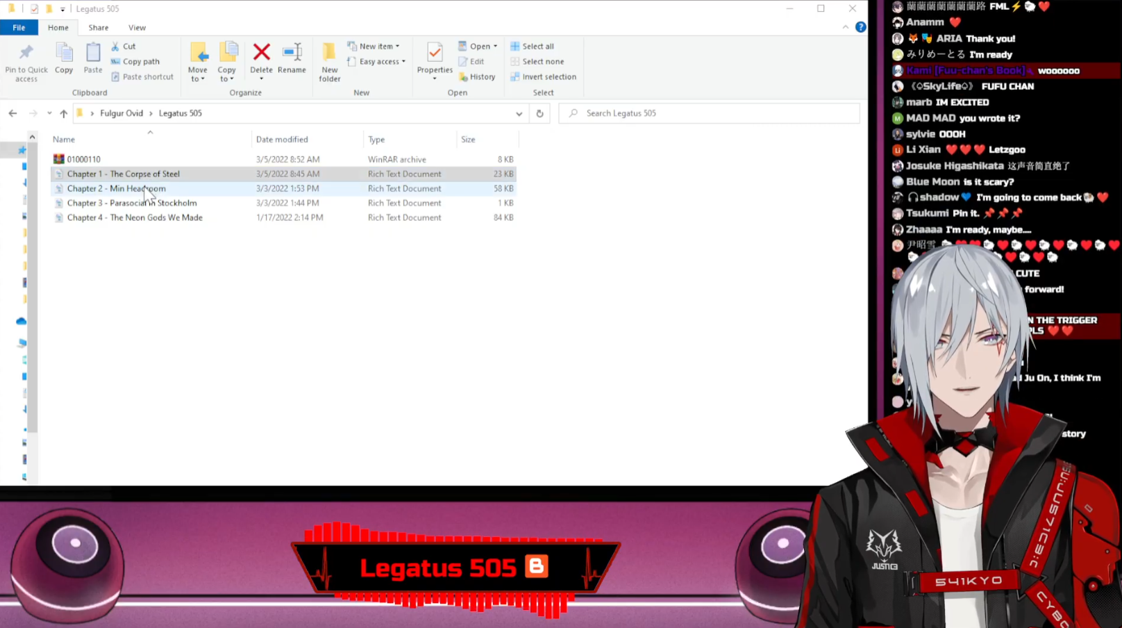Click Select none
This screenshot has width=1122, height=628.
click(x=537, y=62)
